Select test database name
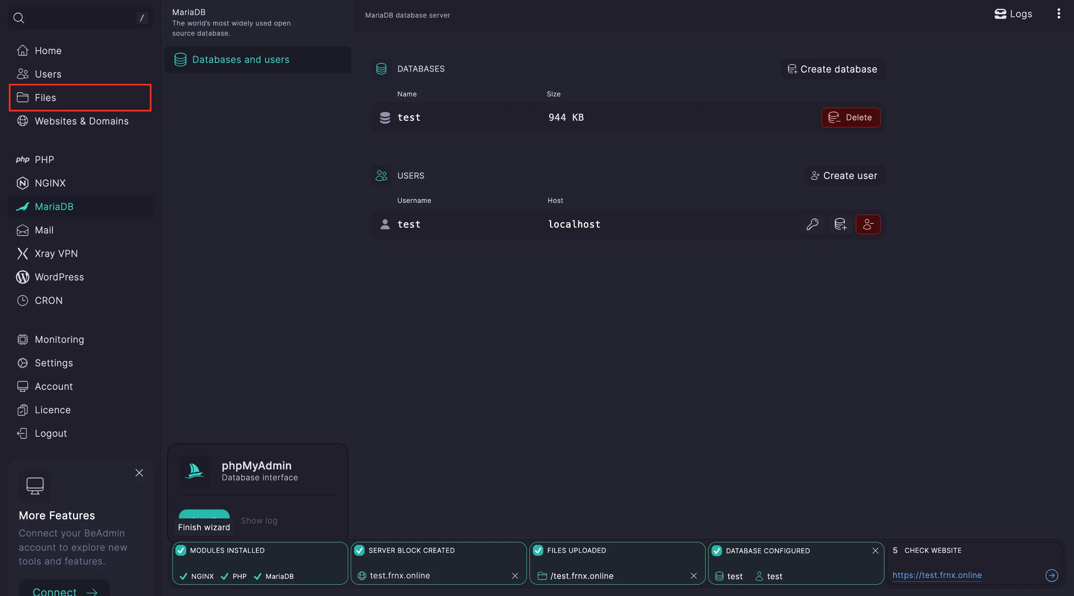 click(x=409, y=117)
